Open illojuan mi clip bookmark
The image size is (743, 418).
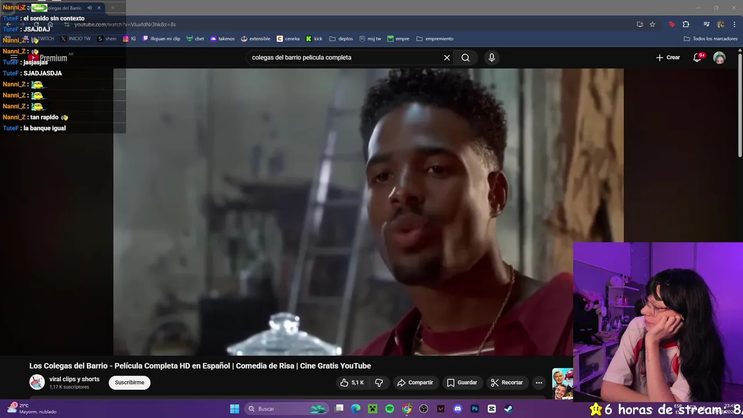point(161,39)
